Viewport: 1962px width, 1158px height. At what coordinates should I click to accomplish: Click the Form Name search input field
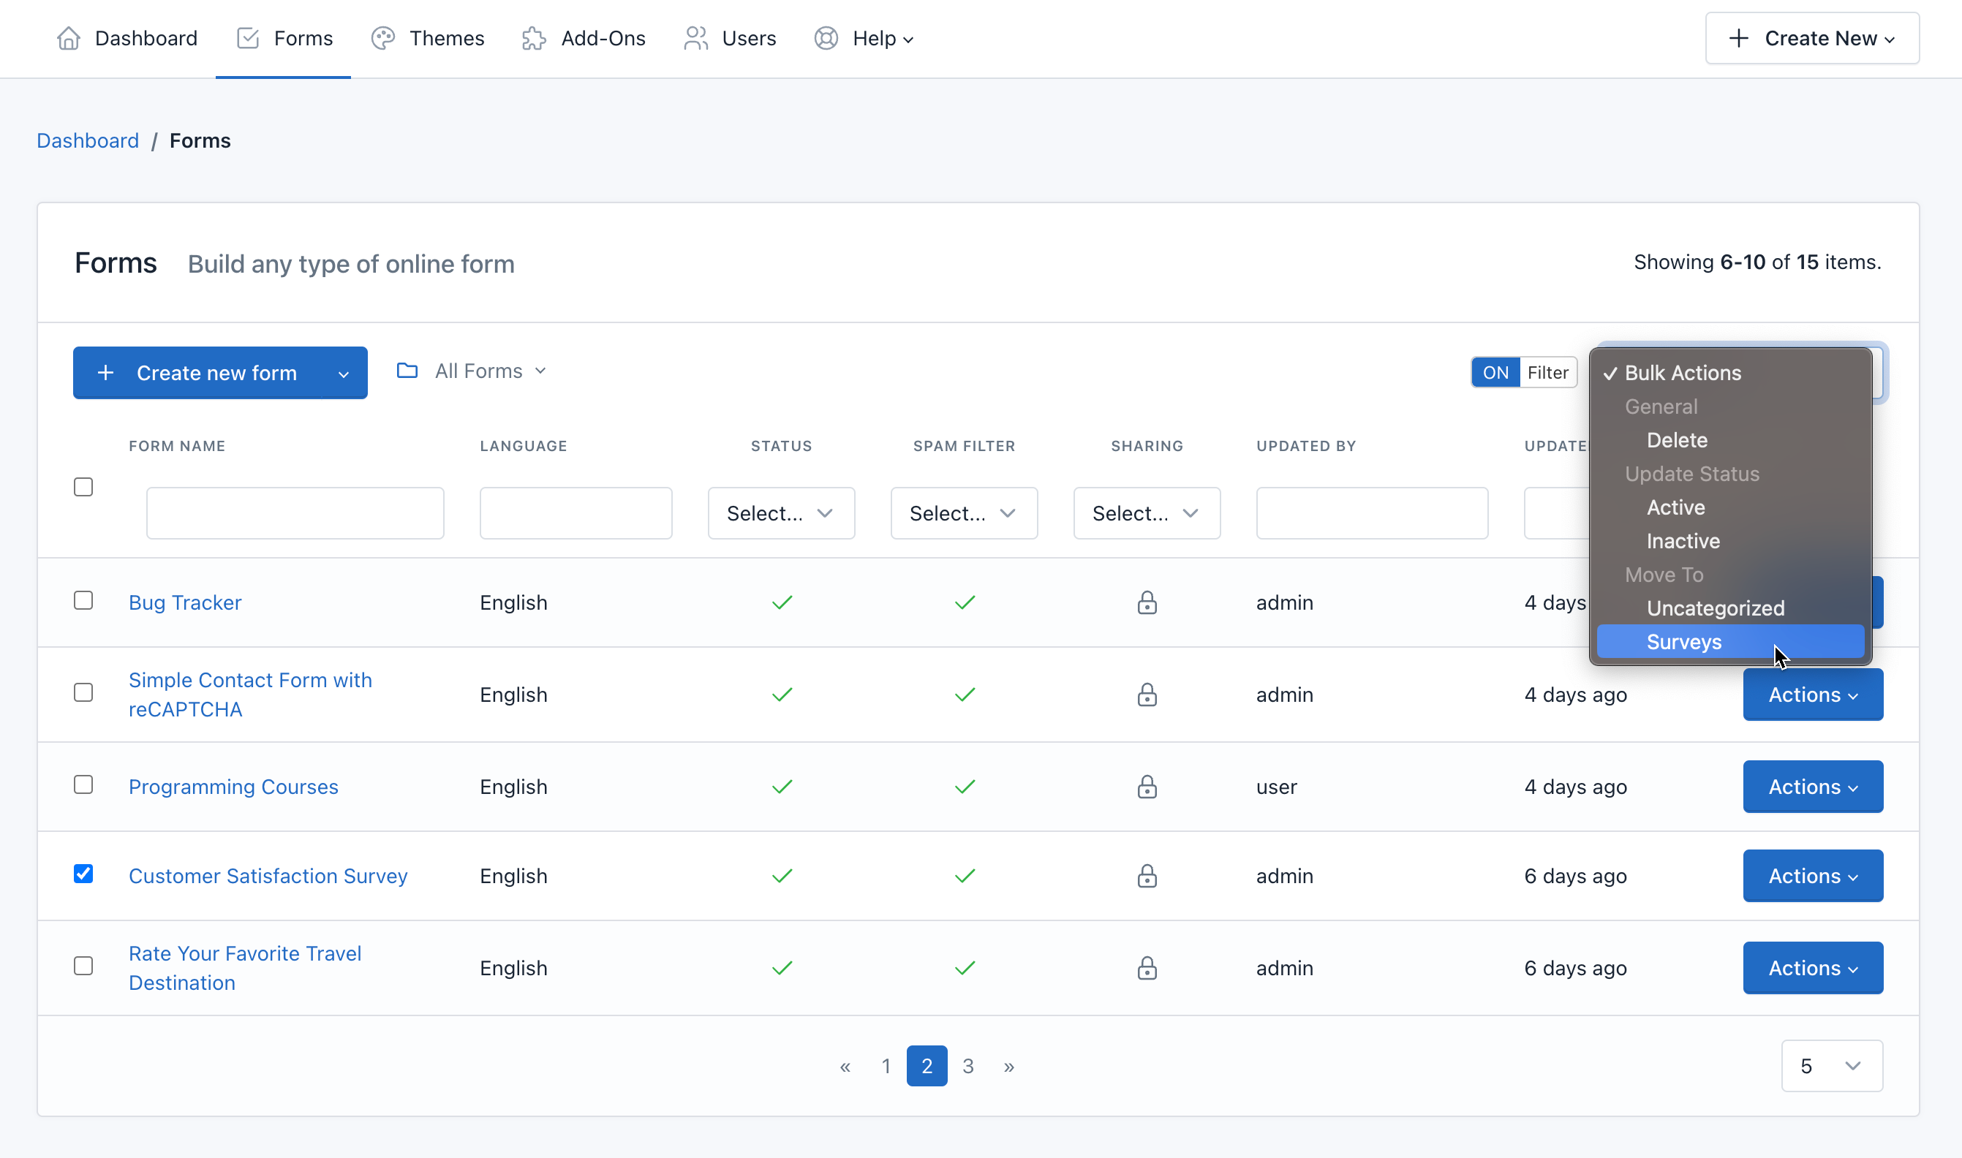coord(296,512)
